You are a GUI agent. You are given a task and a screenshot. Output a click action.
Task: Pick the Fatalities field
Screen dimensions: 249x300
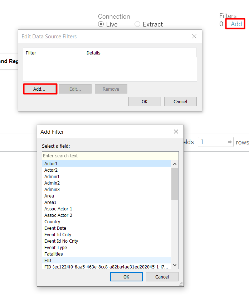click(54, 254)
